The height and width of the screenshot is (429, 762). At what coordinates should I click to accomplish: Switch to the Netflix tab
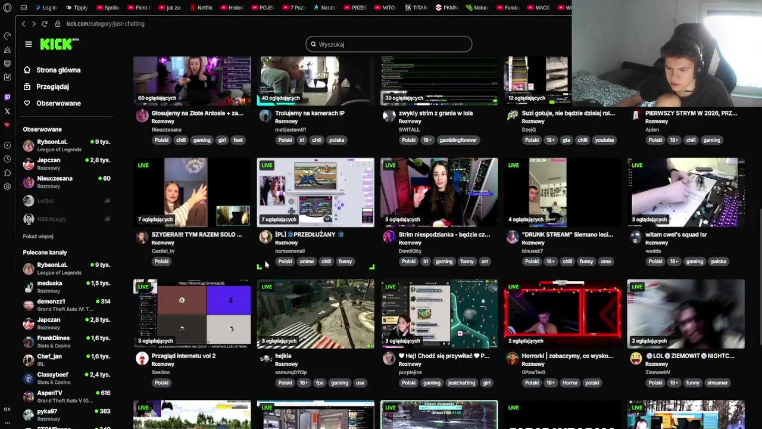(x=201, y=8)
